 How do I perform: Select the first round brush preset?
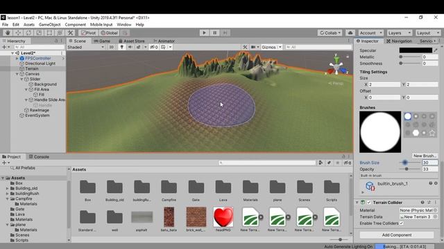click(x=408, y=116)
